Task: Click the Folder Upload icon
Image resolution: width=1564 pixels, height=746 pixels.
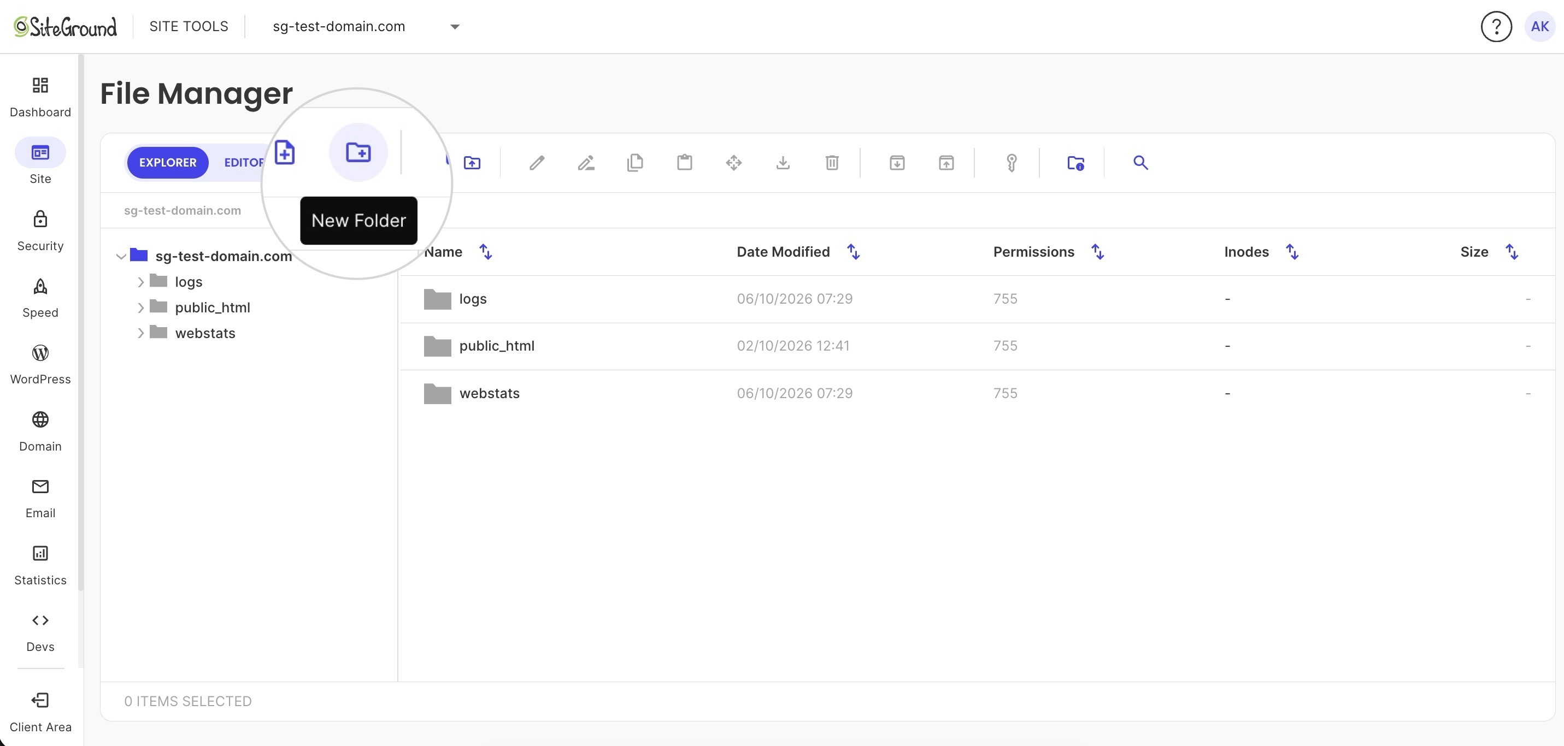Action: 472,163
